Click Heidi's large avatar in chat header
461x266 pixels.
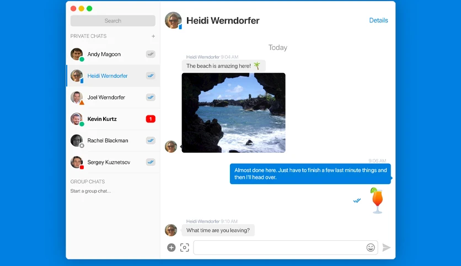(x=173, y=20)
